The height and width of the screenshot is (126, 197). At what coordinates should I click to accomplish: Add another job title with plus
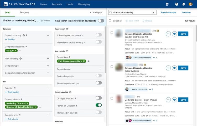(x=40, y=107)
